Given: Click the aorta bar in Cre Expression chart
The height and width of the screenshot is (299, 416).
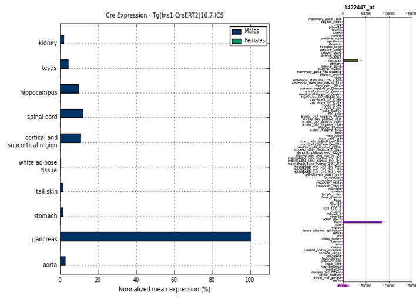Looking at the screenshot, I should coord(63,261).
